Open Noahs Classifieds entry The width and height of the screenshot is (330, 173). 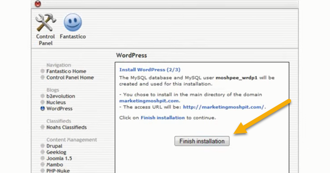[x=67, y=127]
